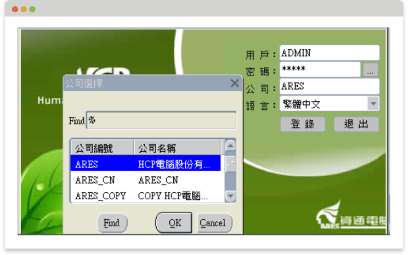Click the company list scrollbar thumb
Viewport: 408px width, 255px height.
pos(231,164)
